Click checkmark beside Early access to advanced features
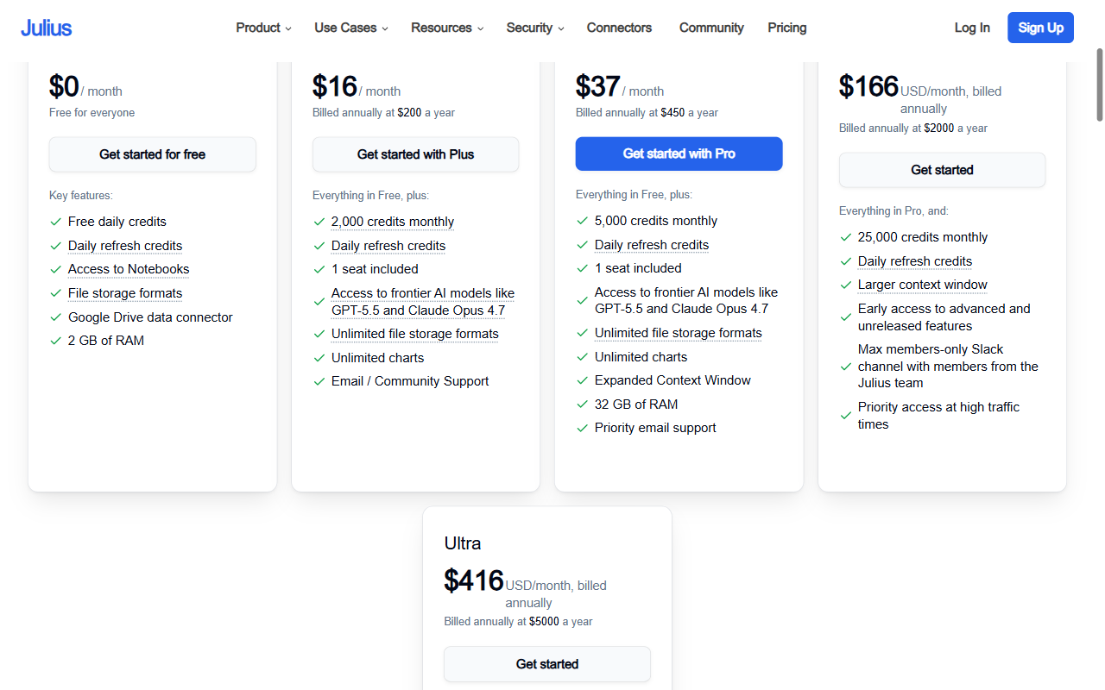The image size is (1105, 690). click(846, 317)
